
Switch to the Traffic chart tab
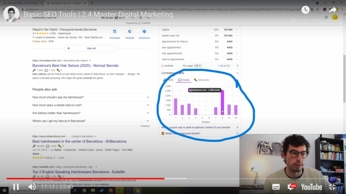168,80
